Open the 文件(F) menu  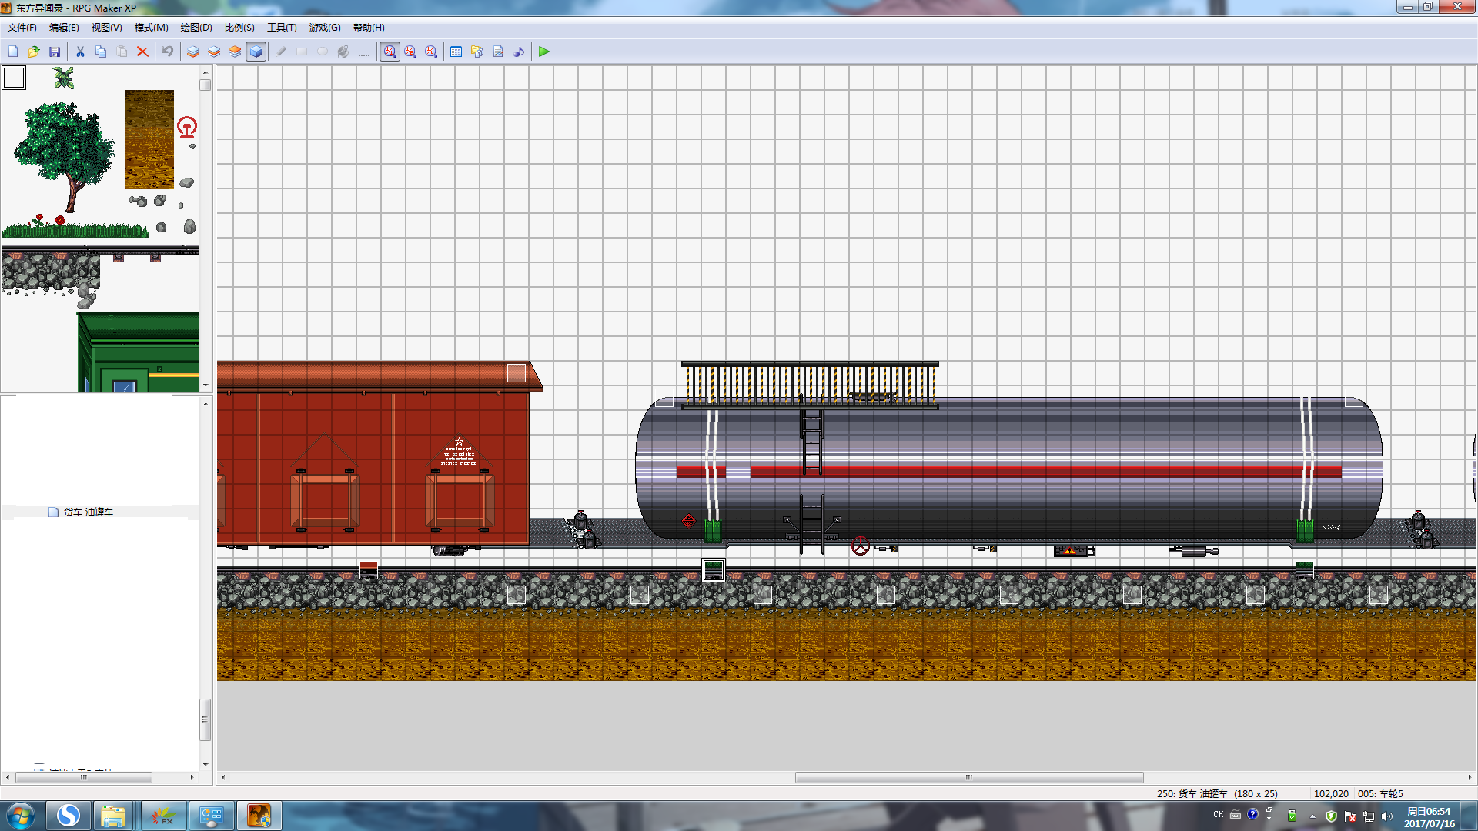[x=22, y=28]
